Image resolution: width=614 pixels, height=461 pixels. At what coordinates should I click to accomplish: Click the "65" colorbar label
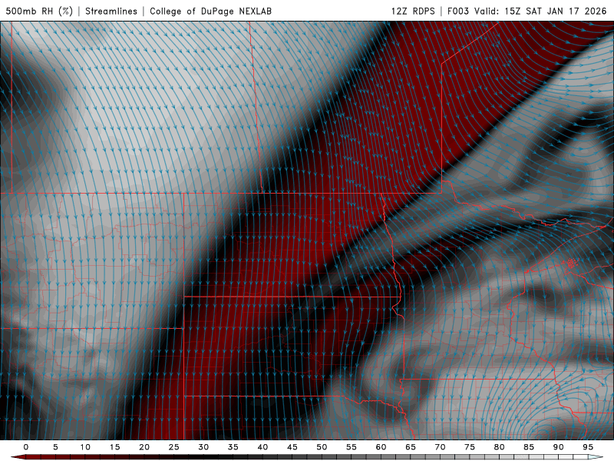tap(410, 447)
